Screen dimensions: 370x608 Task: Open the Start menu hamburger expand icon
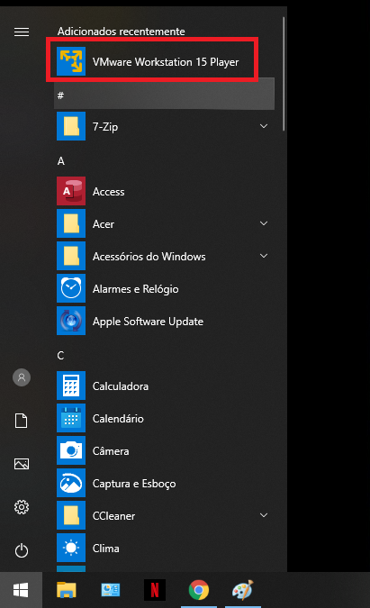[x=22, y=32]
